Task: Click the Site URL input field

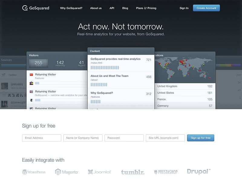Action: tap(165, 138)
